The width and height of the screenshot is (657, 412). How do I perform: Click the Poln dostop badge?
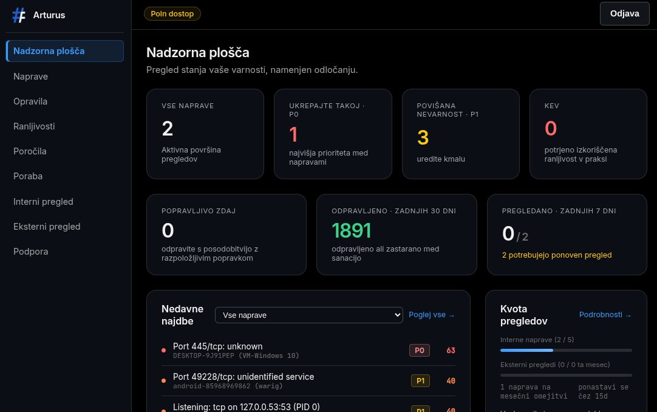[172, 14]
